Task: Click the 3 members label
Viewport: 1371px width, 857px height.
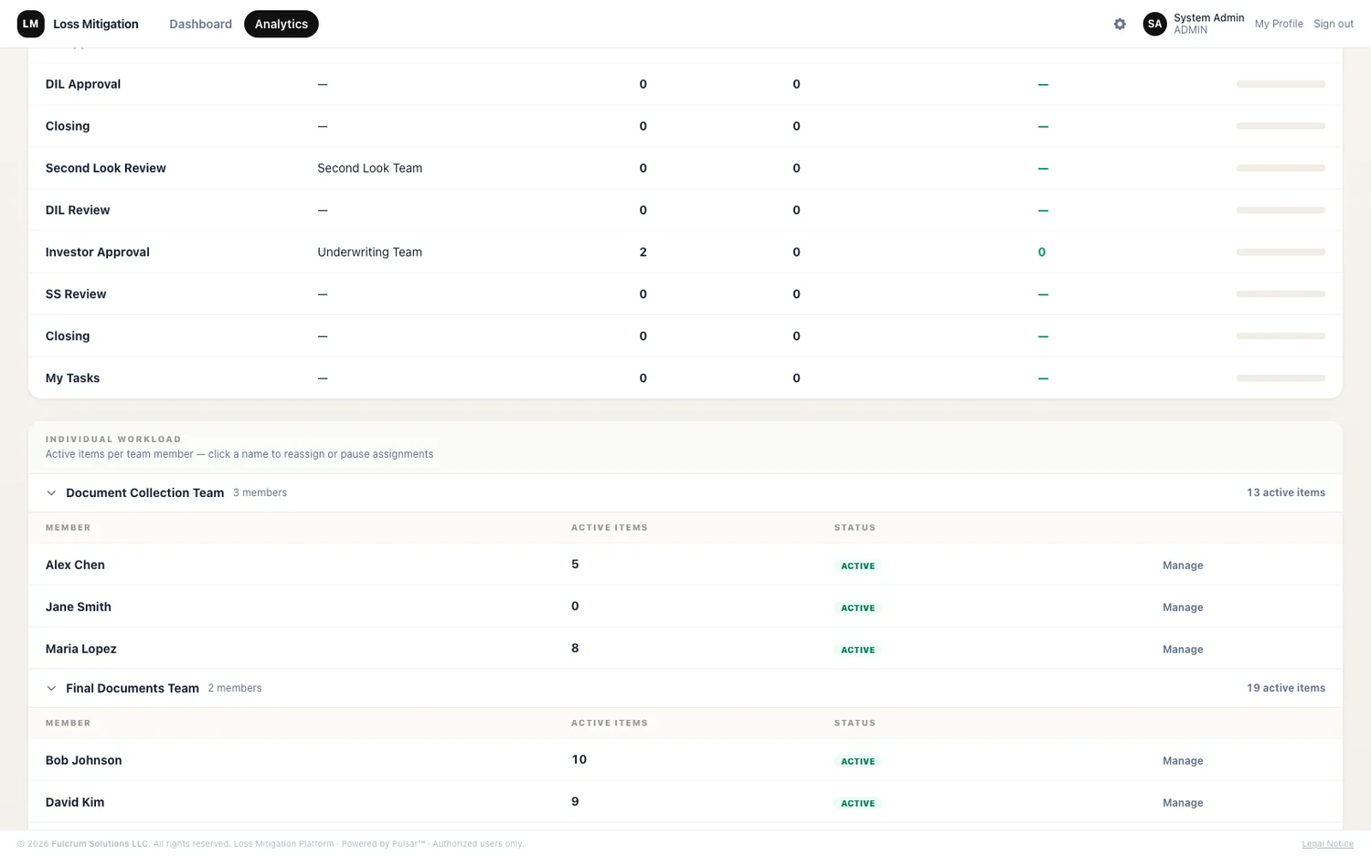Action: click(260, 492)
